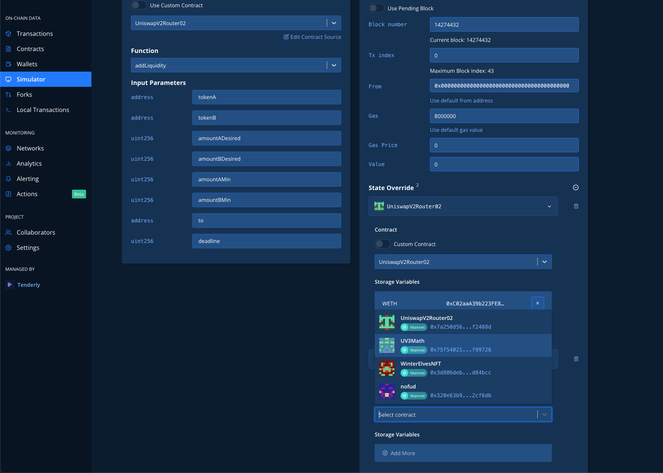Click the Networks icon in sidebar

(8, 148)
